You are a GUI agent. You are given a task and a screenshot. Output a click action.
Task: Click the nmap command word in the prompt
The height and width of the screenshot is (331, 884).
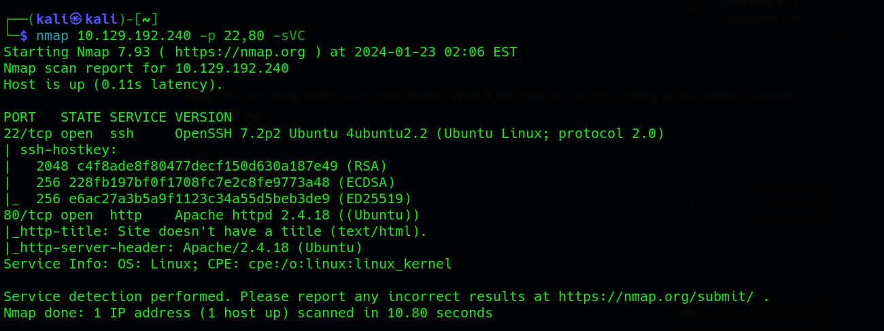pyautogui.click(x=52, y=35)
